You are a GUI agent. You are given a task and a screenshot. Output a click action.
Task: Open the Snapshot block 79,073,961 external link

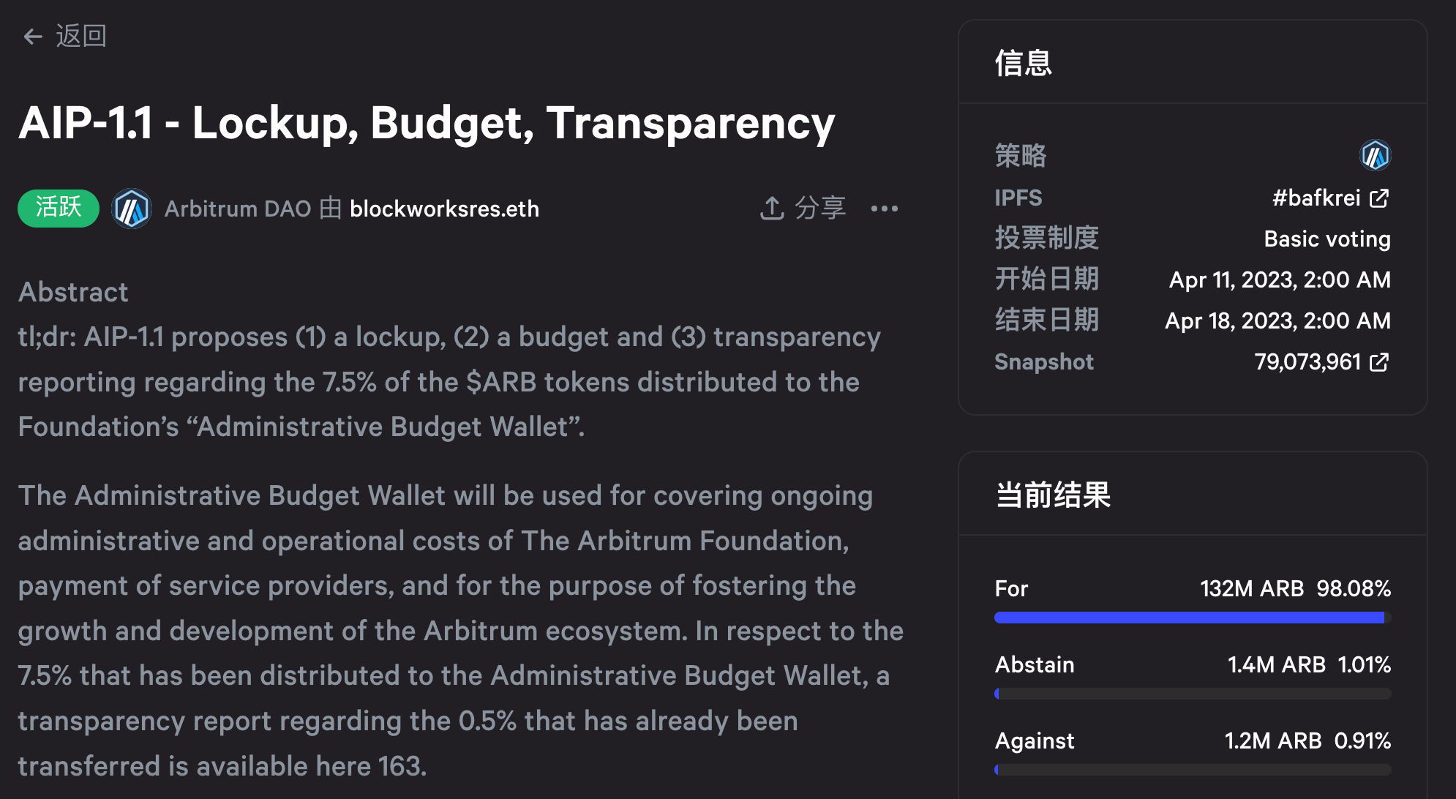(x=1379, y=361)
